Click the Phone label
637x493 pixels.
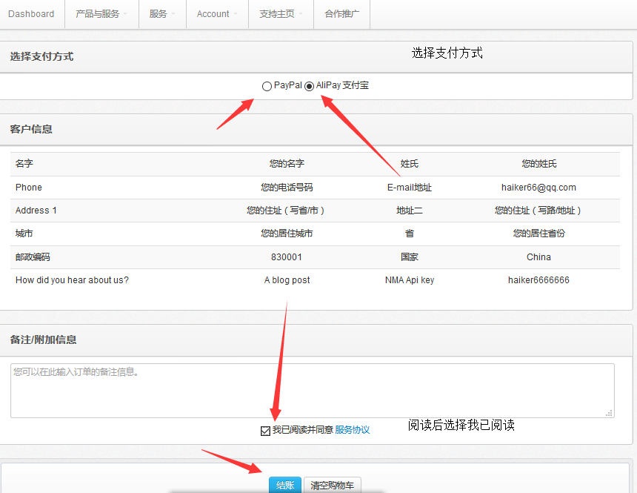tap(28, 188)
